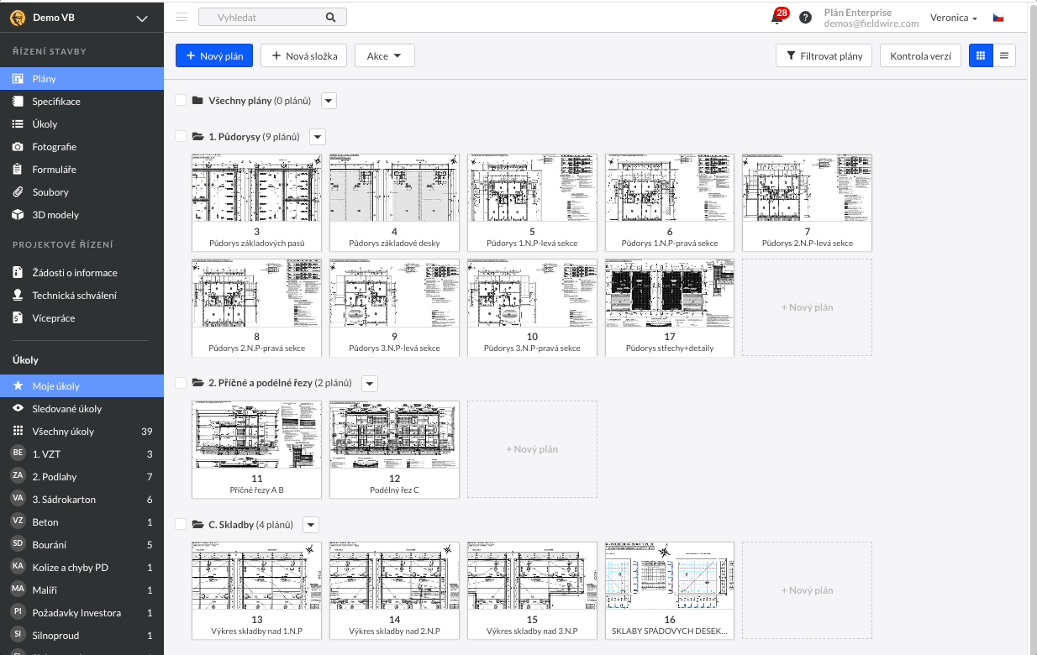Open the Plány section in sidebar
Viewport: 1037px width, 655px height.
point(82,79)
